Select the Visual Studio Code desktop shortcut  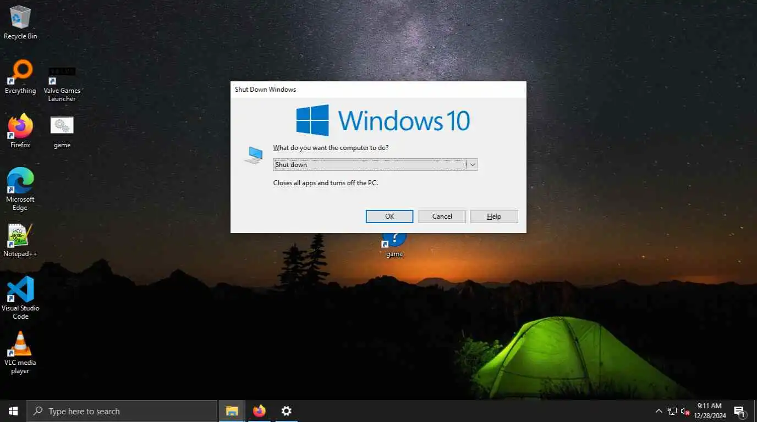(20, 298)
